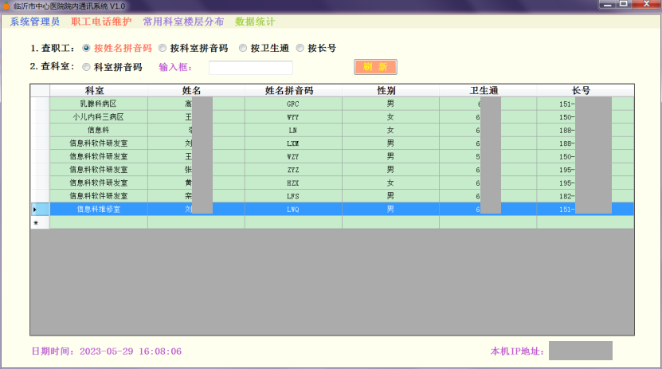The width and height of the screenshot is (662, 369).
Task: Select the 按姓名拼音码 radio button
Action: coord(86,48)
